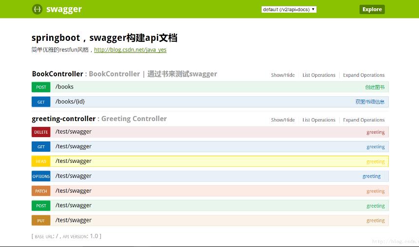Open the /books/{id} endpoint path
The width and height of the screenshot is (419, 247).
click(x=70, y=102)
